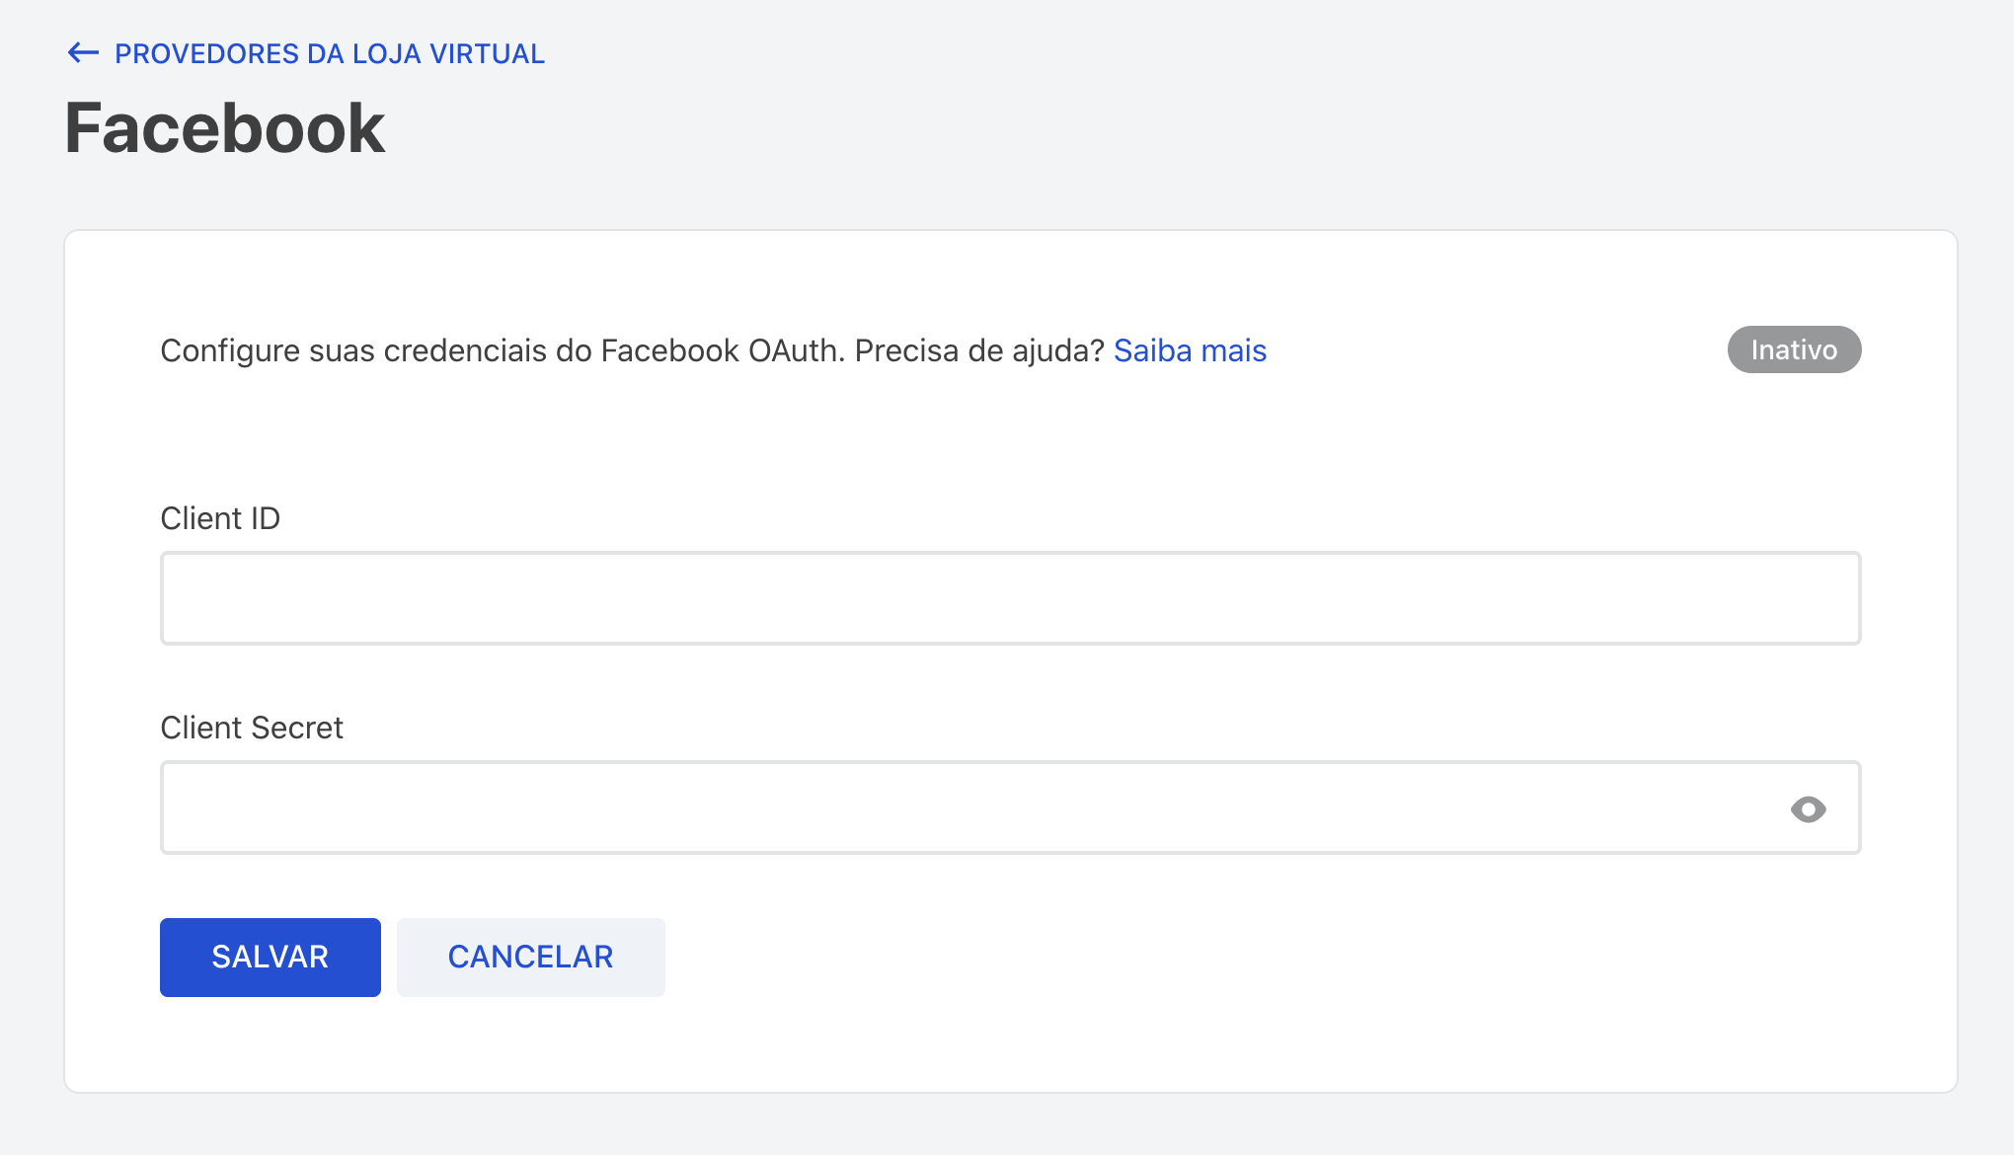Open PROVEDORES DA LOJA VIRTUAL link
2014x1155 pixels.
[329, 54]
